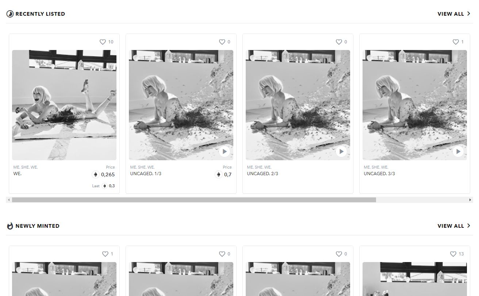Click Ethereum price 0,265 on WE.
This screenshot has width=479, height=296.
tap(103, 174)
